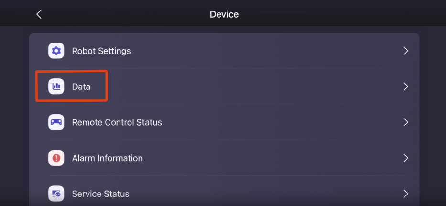
Task: Click the Service Status checkmark icon
Action: click(x=56, y=194)
